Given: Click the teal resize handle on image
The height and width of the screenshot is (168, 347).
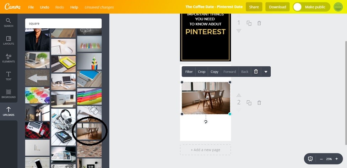Looking at the screenshot, I should pos(230,114).
